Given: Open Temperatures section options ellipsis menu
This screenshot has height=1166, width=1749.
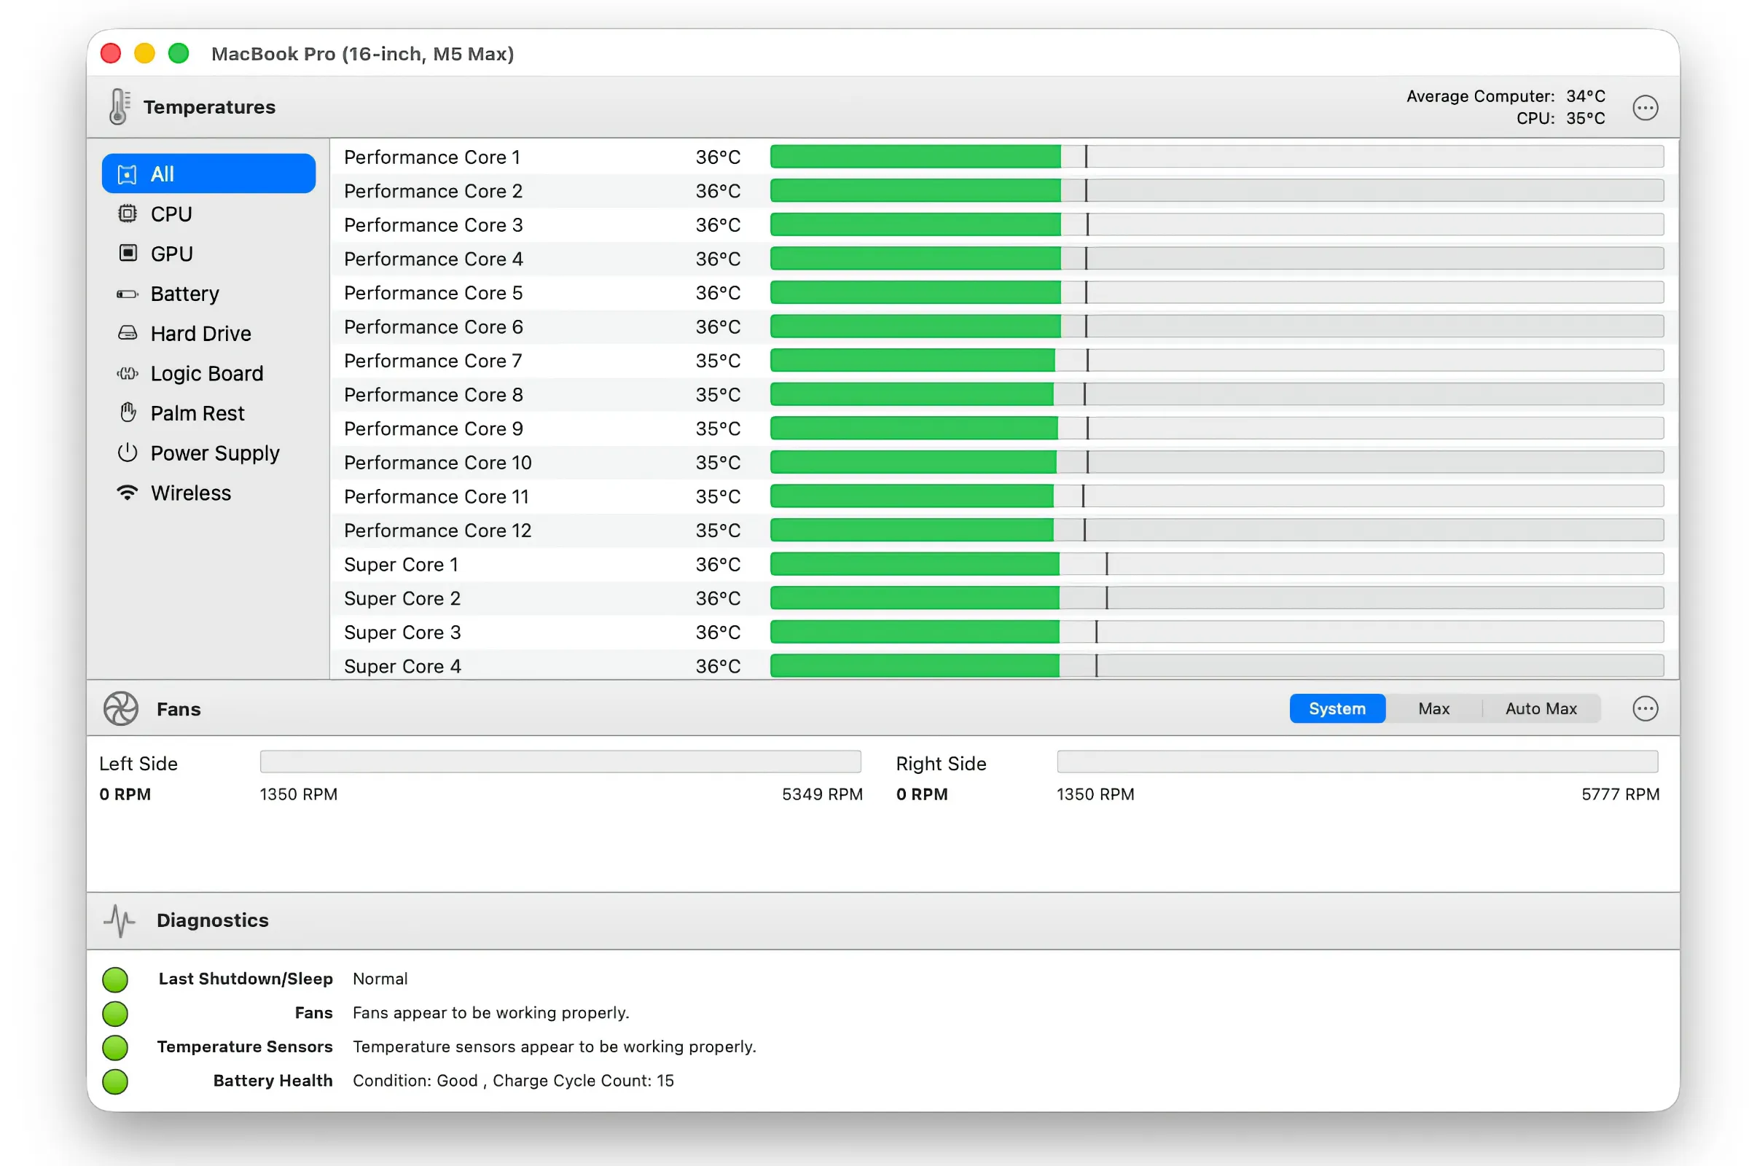Looking at the screenshot, I should coord(1645,108).
